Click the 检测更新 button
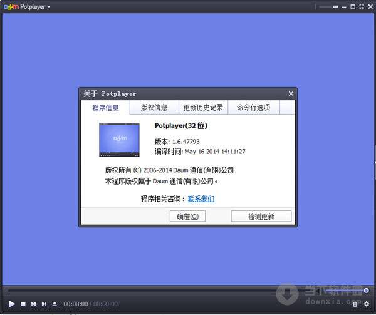This screenshot has height=315, width=376. click(x=261, y=216)
